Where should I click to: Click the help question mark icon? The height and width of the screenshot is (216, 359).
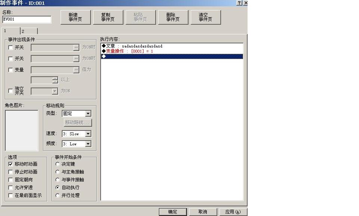pyautogui.click(x=239, y=3)
